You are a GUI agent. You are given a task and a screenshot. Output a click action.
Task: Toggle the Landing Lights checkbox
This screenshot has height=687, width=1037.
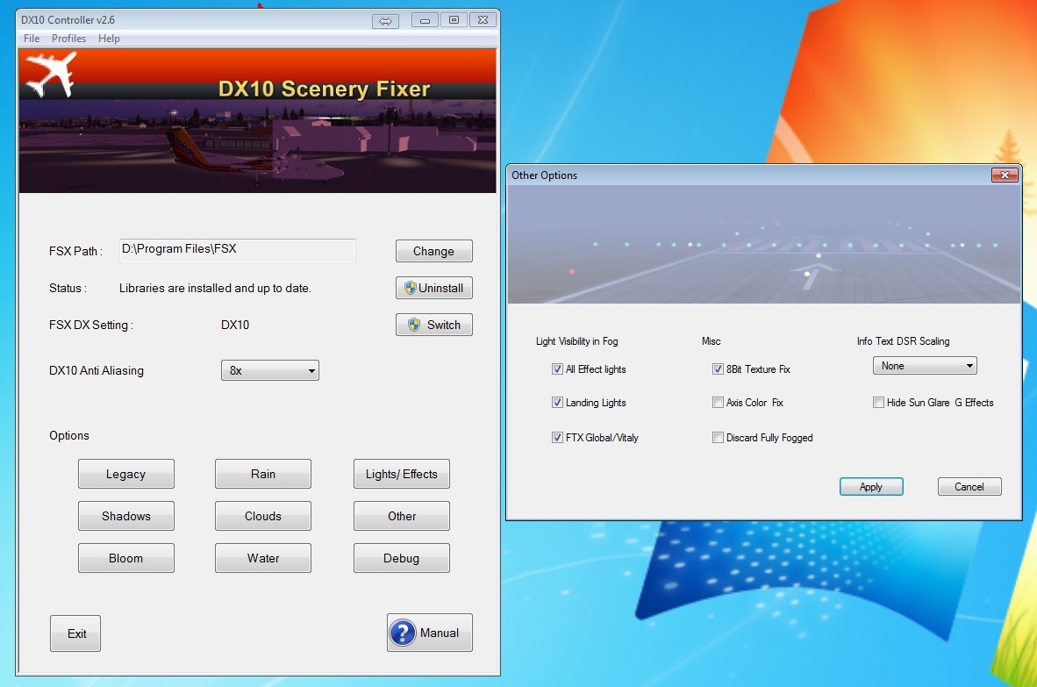click(x=557, y=402)
